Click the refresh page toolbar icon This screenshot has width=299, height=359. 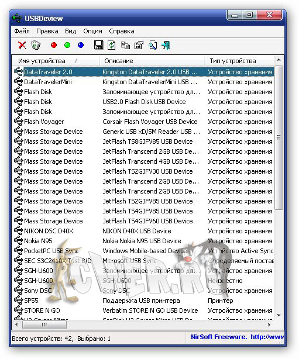pyautogui.click(x=112, y=45)
